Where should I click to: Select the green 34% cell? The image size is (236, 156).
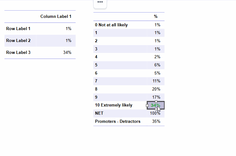156,105
